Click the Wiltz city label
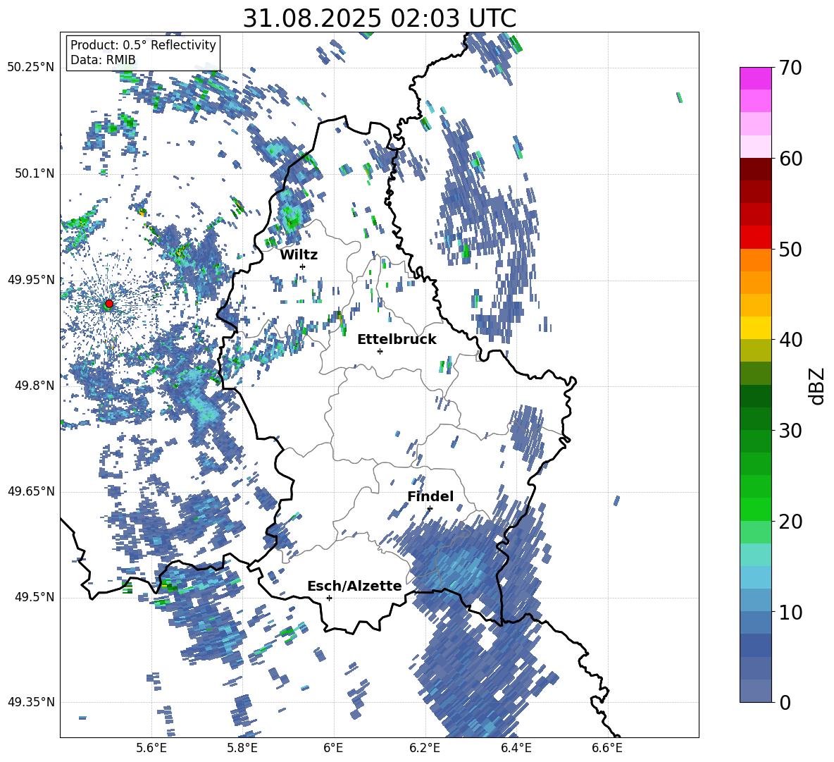Image resolution: width=834 pixels, height=762 pixels. point(299,255)
